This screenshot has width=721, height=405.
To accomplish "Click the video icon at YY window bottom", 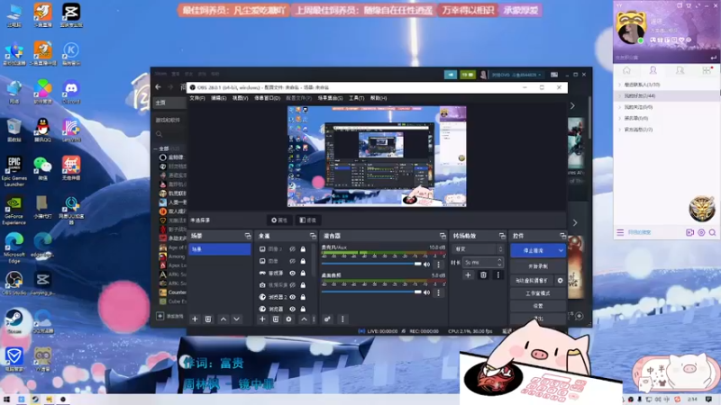I will (x=689, y=233).
